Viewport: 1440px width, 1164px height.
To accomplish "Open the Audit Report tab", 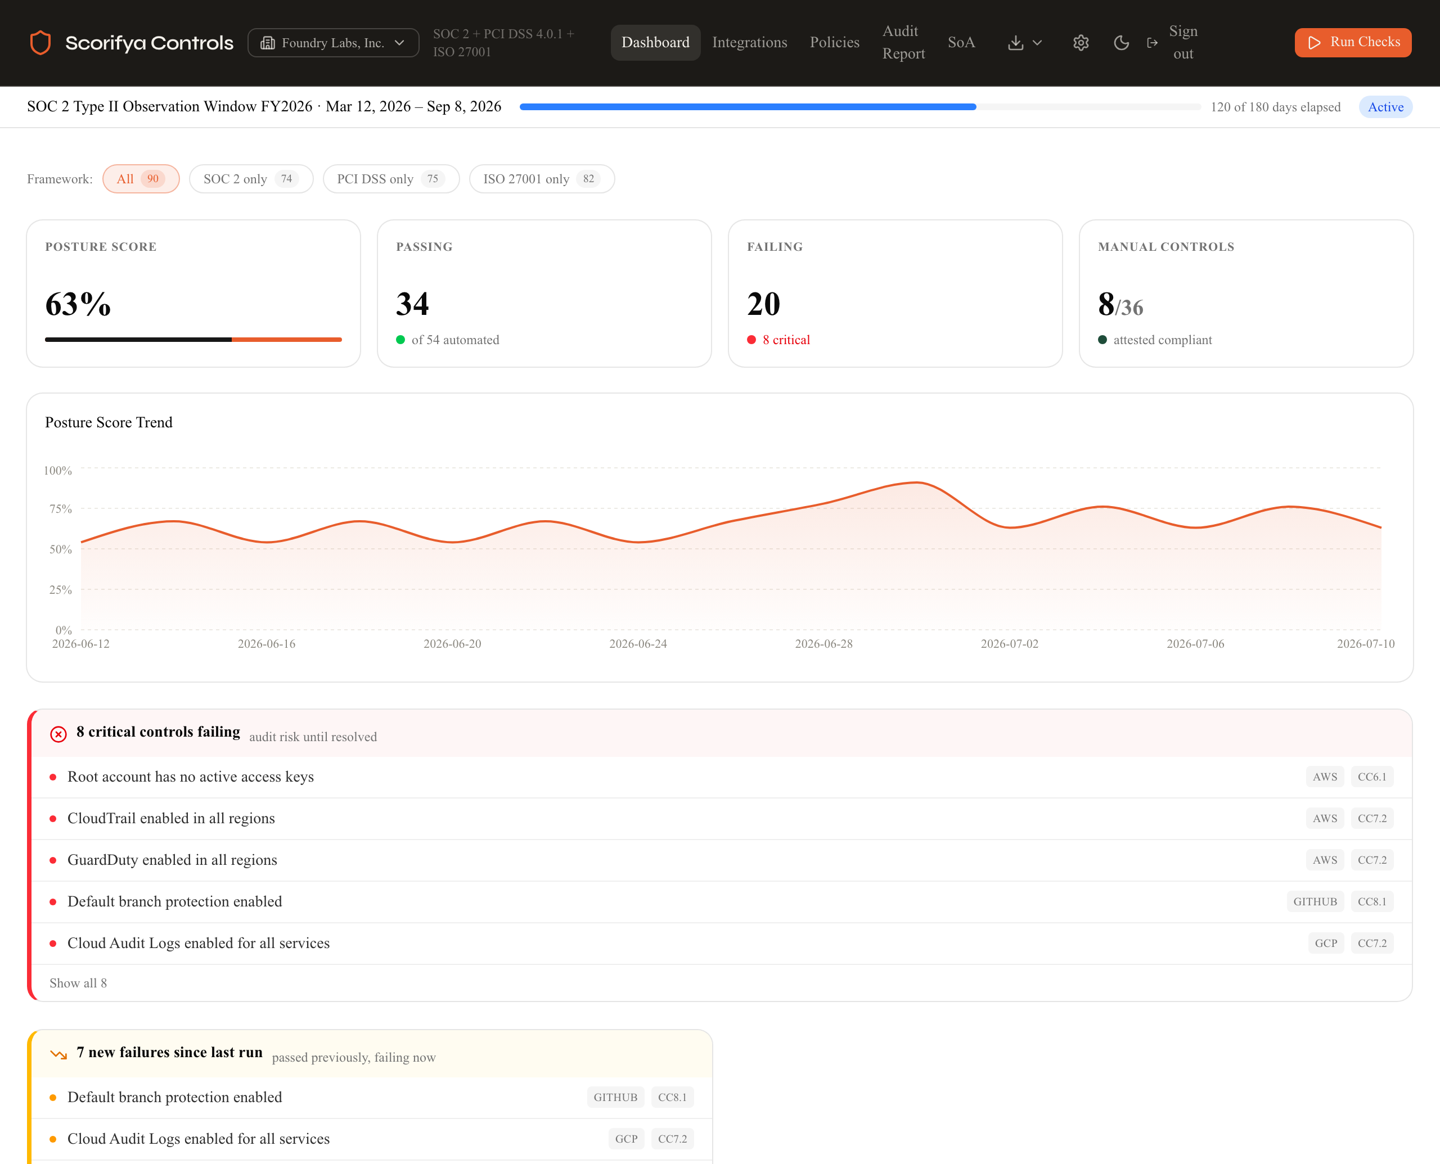I will coord(903,43).
